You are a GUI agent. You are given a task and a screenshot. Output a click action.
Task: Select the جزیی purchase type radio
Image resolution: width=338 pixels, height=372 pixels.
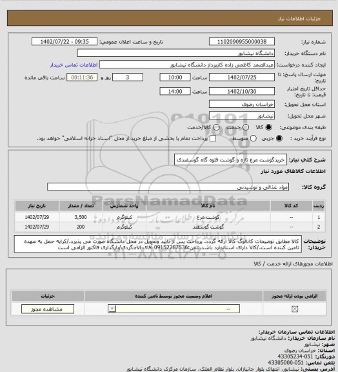279,138
